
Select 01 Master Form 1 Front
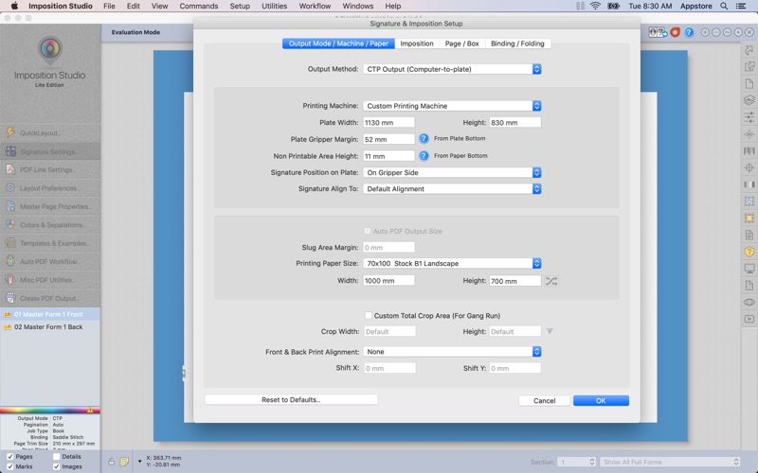pyautogui.click(x=50, y=314)
